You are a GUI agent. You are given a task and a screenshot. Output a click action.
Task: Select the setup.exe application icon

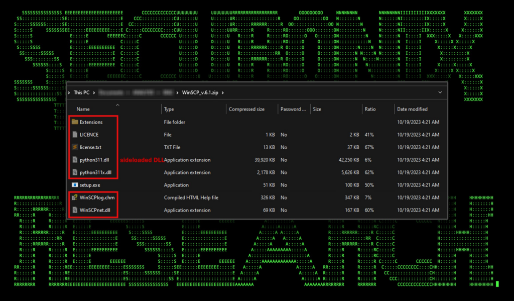click(x=75, y=185)
